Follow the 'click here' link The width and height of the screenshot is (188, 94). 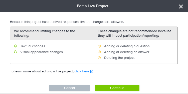tap(82, 71)
